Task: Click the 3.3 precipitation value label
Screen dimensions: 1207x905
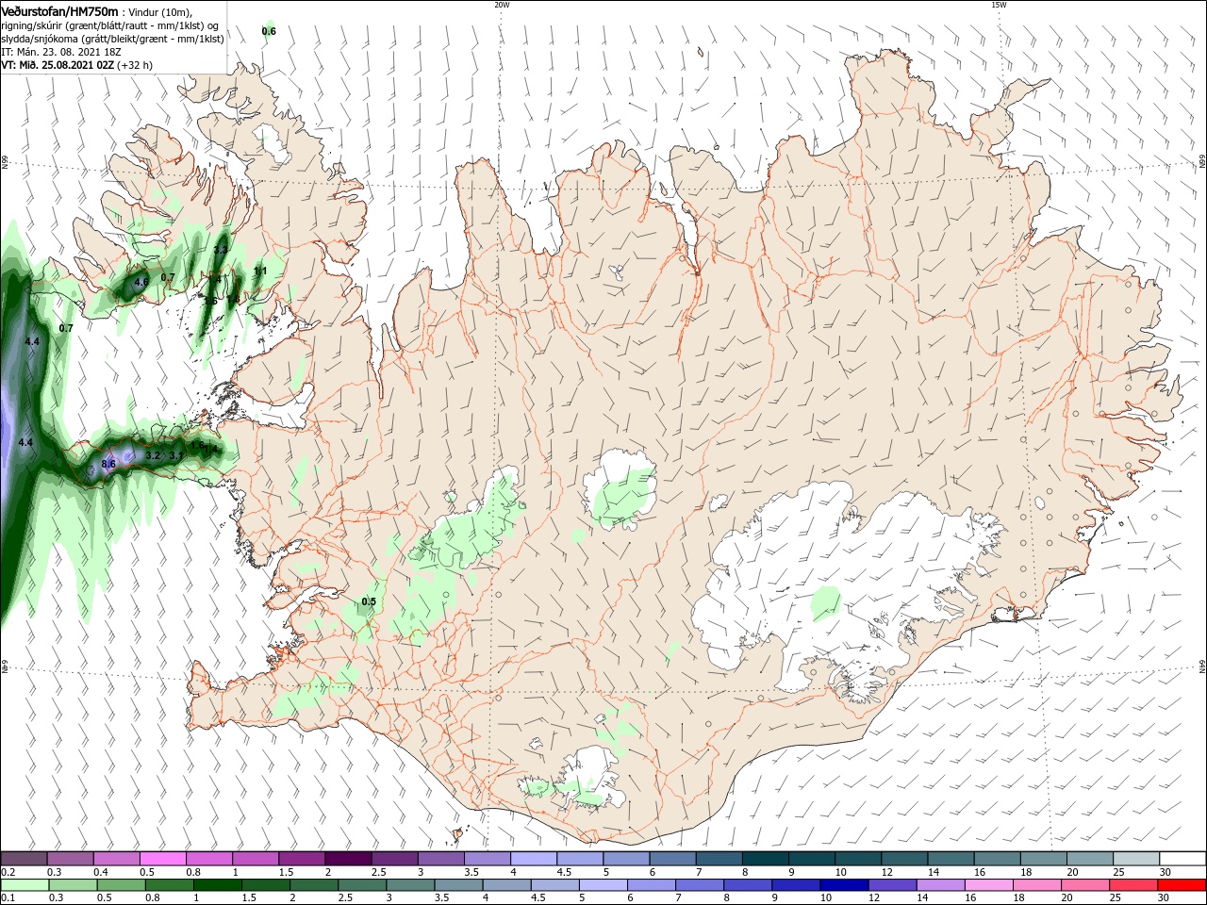Action: click(x=221, y=250)
